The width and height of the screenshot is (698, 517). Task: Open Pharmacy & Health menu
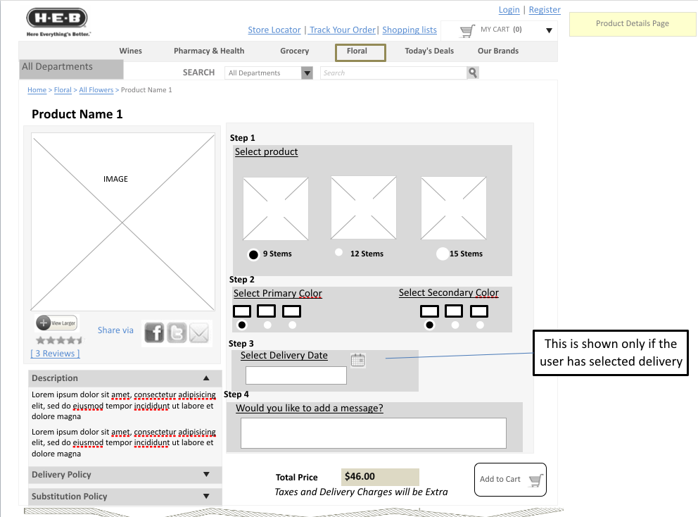(209, 51)
